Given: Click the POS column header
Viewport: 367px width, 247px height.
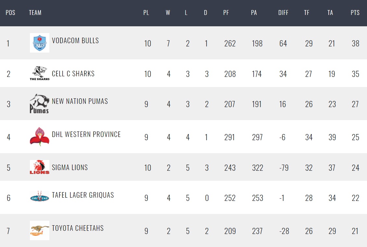Looking at the screenshot, I should pyautogui.click(x=10, y=13).
